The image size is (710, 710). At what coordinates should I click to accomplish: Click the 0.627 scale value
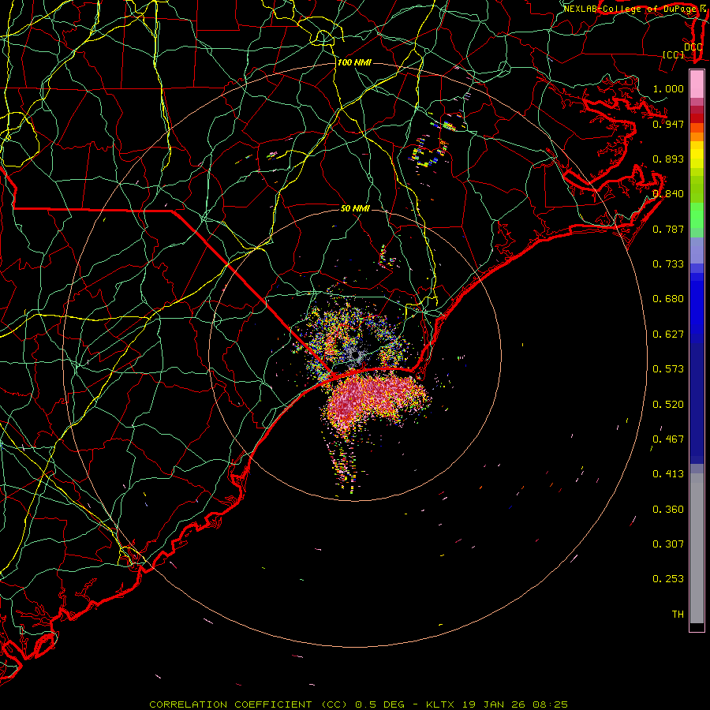[x=668, y=334]
